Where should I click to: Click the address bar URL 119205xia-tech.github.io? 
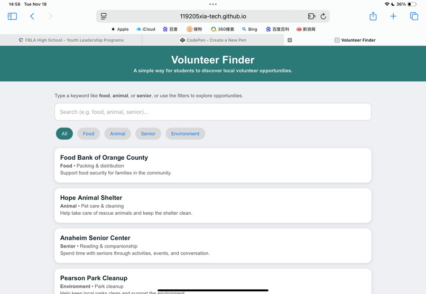[213, 16]
